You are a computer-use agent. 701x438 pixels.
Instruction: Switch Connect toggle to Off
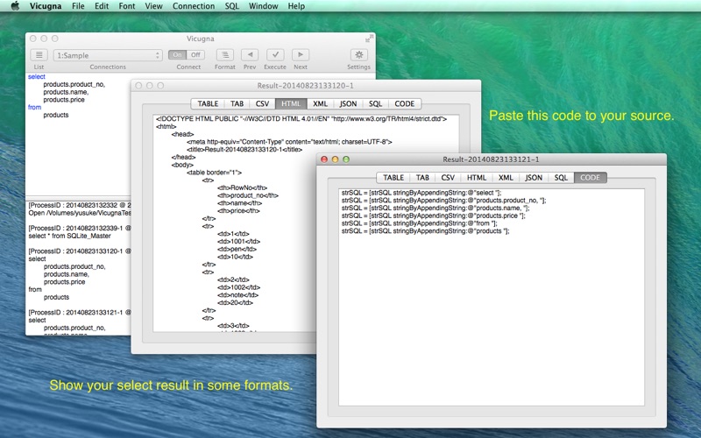coord(195,55)
